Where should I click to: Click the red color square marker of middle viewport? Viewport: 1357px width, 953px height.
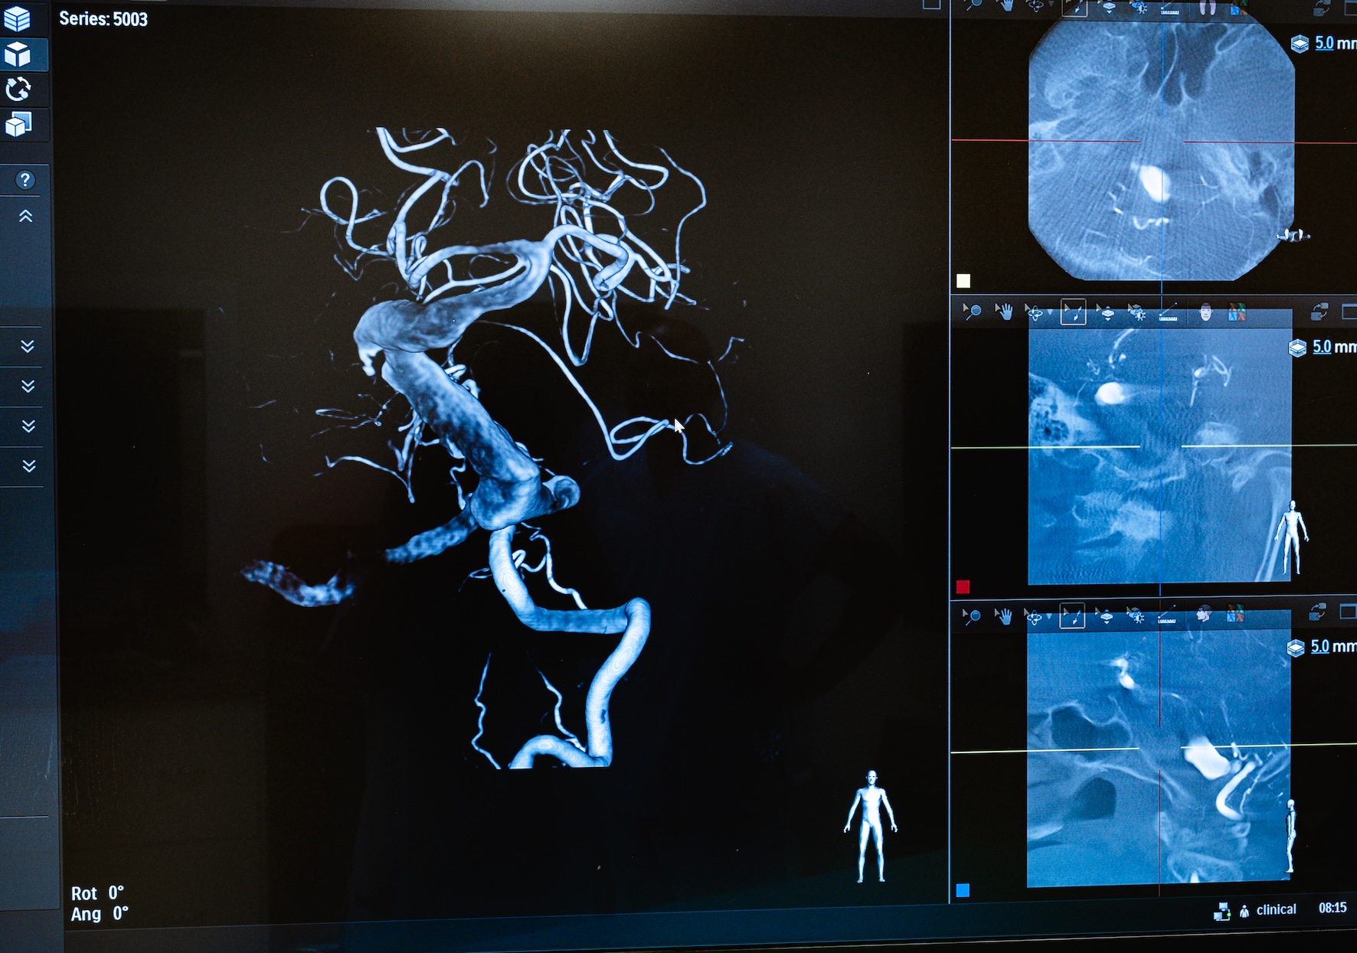click(963, 587)
